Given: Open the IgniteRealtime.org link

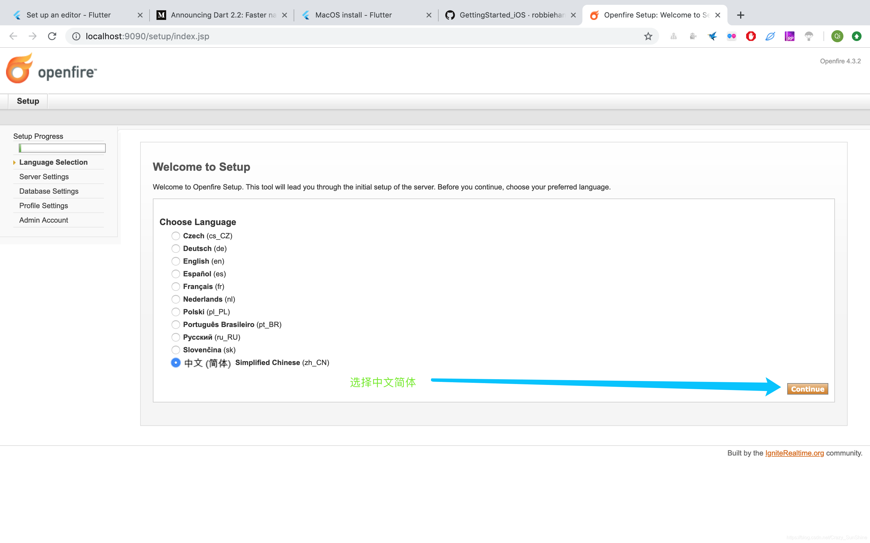Looking at the screenshot, I should pyautogui.click(x=794, y=453).
